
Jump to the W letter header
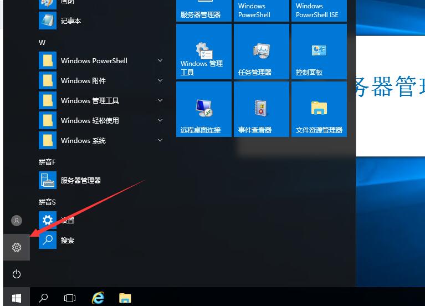42,42
